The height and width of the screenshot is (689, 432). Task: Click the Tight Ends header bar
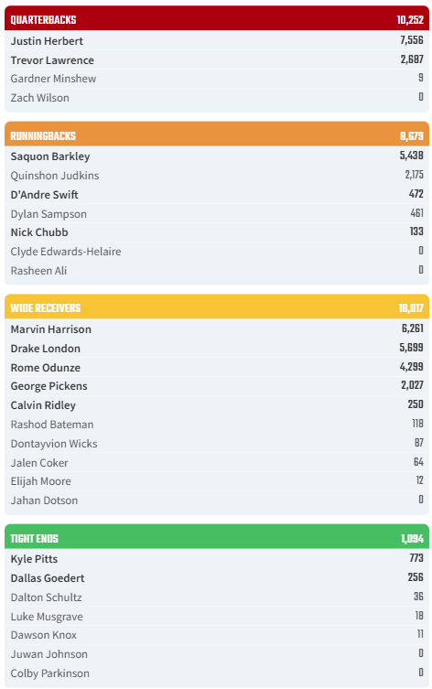pos(217,536)
